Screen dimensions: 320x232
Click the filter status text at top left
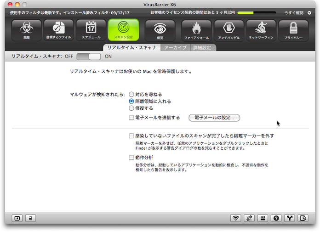tap(69, 13)
